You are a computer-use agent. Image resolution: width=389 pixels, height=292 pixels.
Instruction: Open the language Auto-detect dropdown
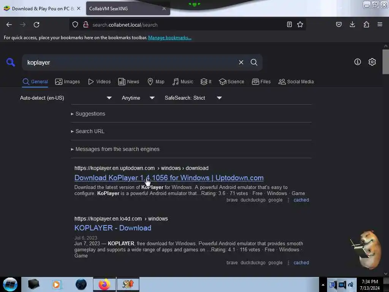(66, 98)
